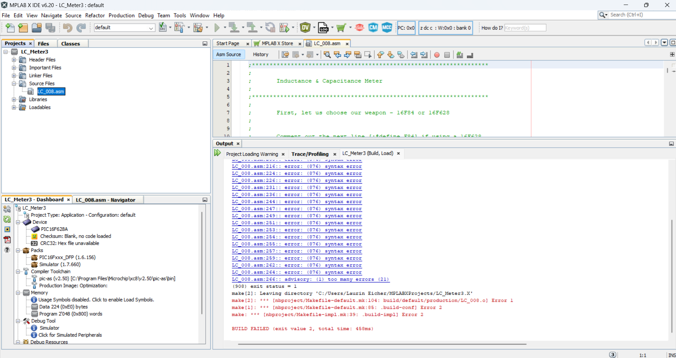Select the Asm Source view button
The width and height of the screenshot is (676, 358).
[x=228, y=54]
